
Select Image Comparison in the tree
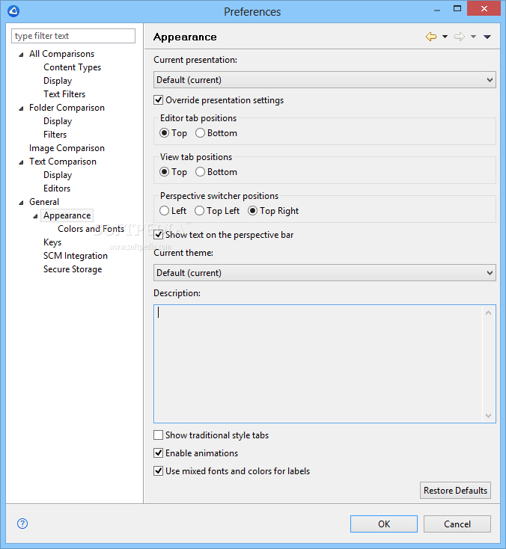pyautogui.click(x=67, y=148)
